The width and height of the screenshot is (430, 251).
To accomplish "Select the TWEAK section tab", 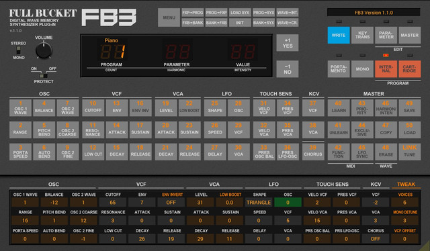I will (x=406, y=185).
